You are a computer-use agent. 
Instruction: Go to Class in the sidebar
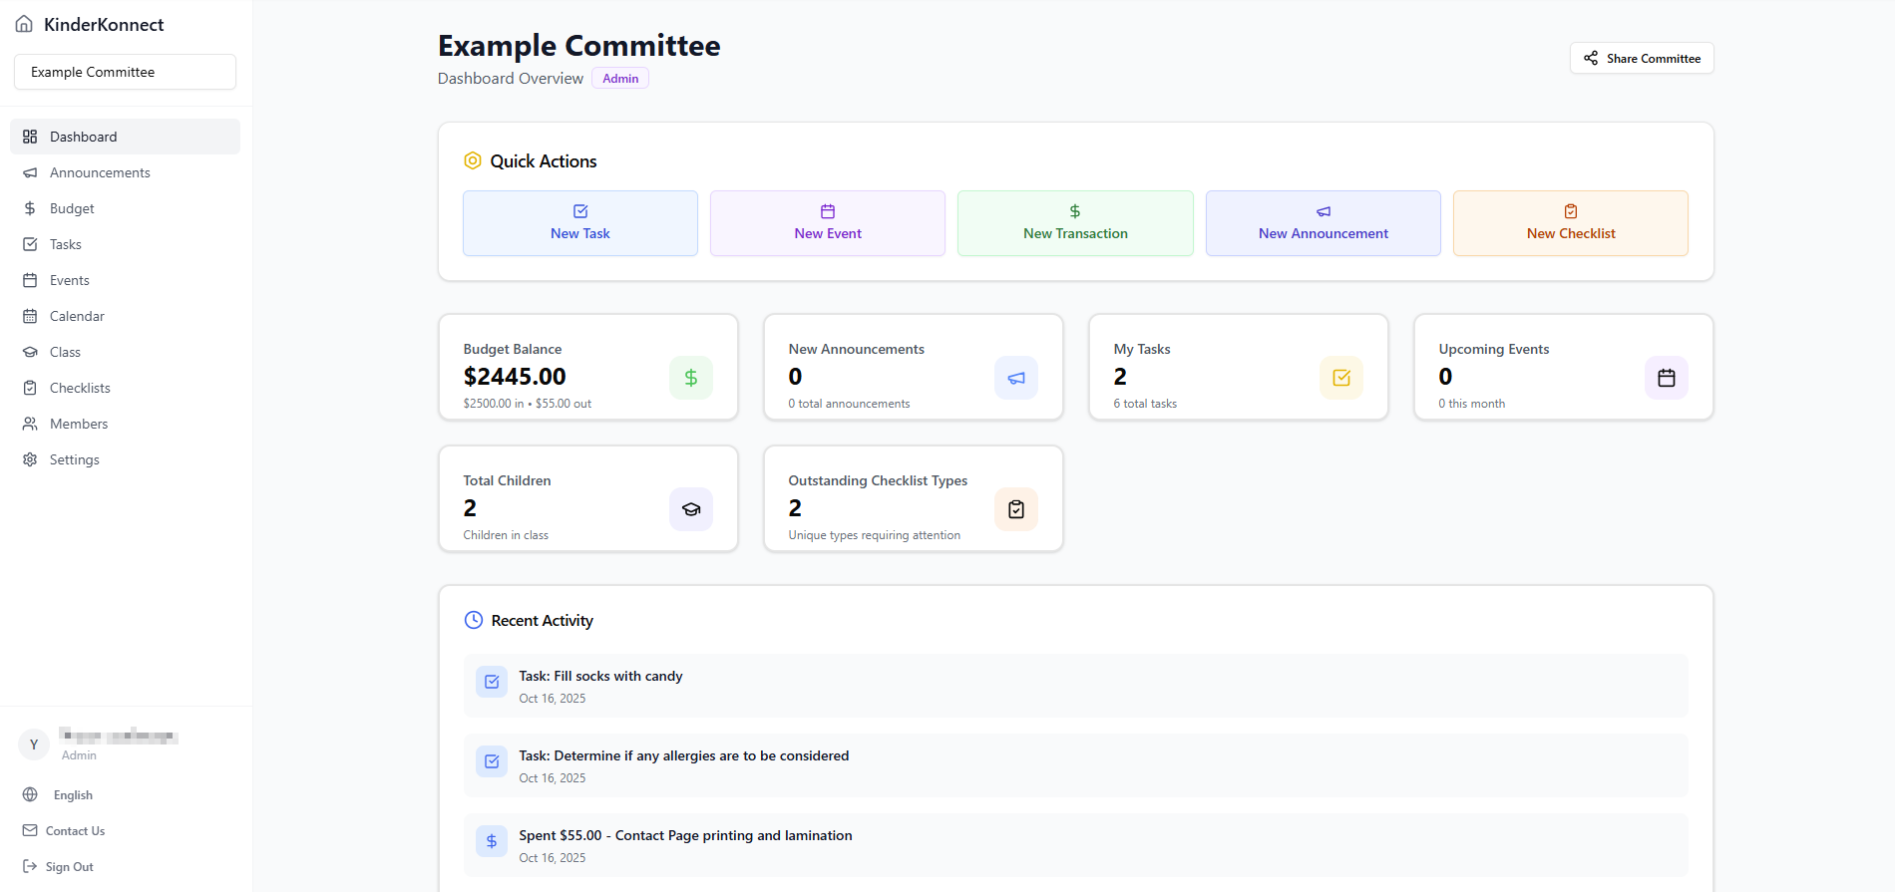pos(125,352)
